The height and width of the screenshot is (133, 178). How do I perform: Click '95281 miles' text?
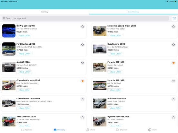point(22,32)
